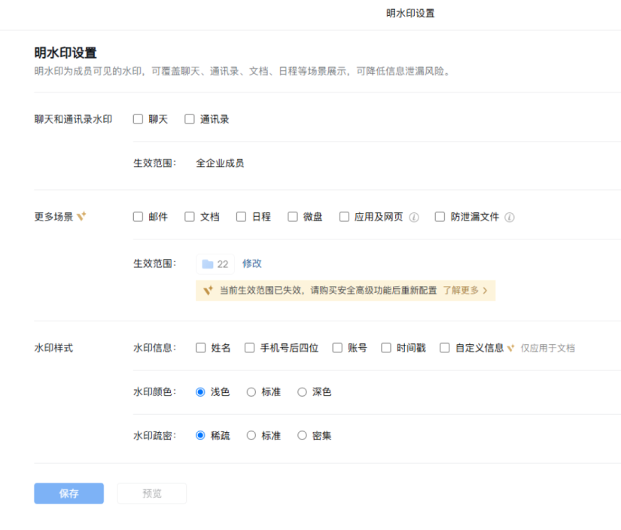Click premium badge icon next to 更多场景

82,217
